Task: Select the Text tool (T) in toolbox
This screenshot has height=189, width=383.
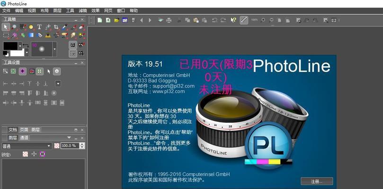Action: coord(39,27)
